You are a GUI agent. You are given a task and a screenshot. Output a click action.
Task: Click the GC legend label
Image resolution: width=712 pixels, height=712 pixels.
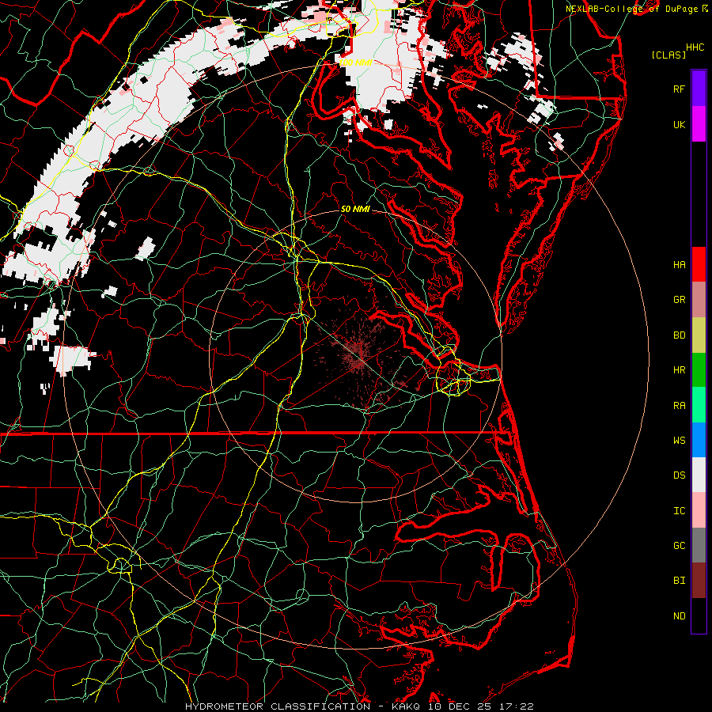(680, 546)
